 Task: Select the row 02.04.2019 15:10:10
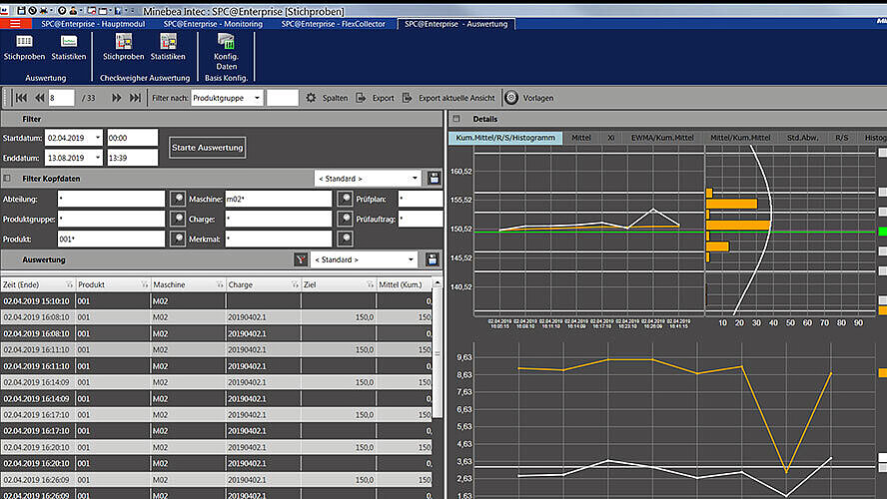pyautogui.click(x=216, y=301)
